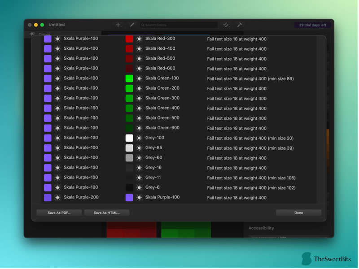Close the report with the Done button
This screenshot has height=269, width=359.
pos(298,213)
